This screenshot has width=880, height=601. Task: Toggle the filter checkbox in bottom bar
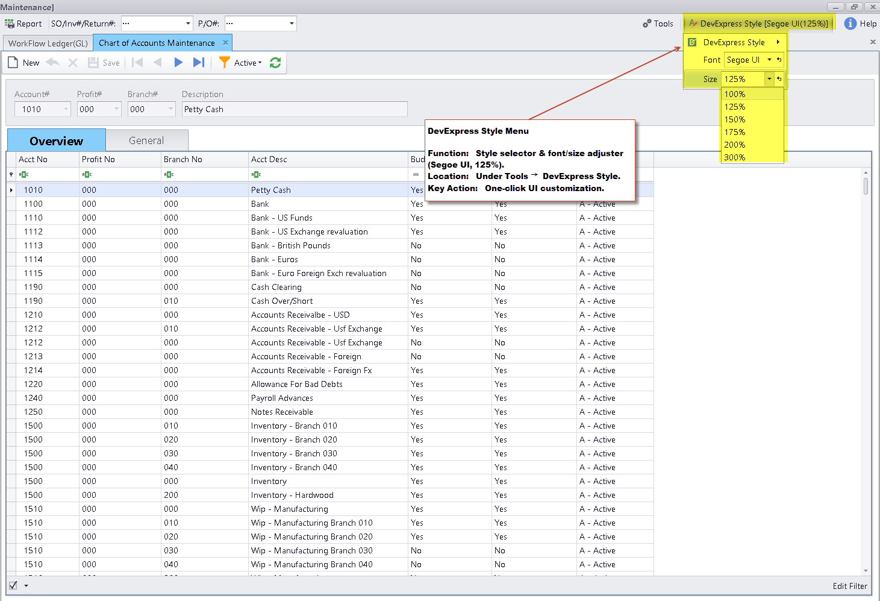tap(13, 585)
